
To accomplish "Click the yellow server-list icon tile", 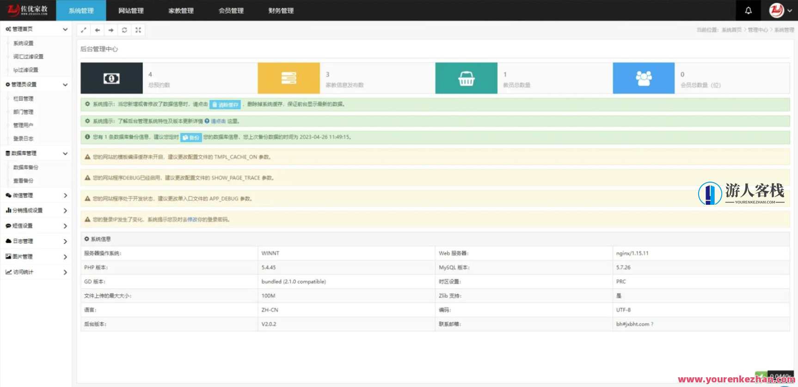I will (289, 78).
